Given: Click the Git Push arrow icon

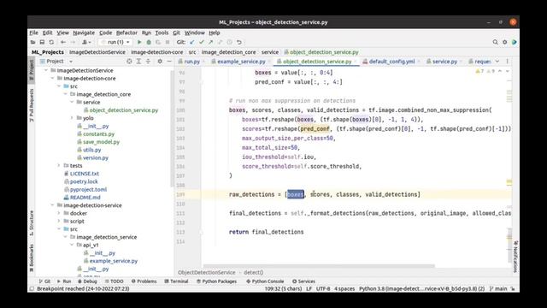Looking at the screenshot, I should (x=211, y=42).
